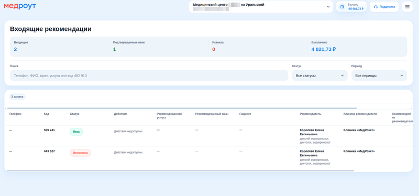Select the Истекла stat card
This screenshot has width=419, height=196.
(x=258, y=47)
